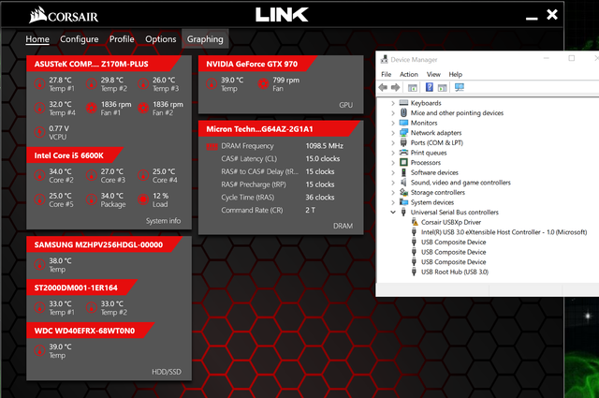The width and height of the screenshot is (599, 398).
Task: Click the ST2000DM001 Temp #2 icon
Action: tap(92, 308)
